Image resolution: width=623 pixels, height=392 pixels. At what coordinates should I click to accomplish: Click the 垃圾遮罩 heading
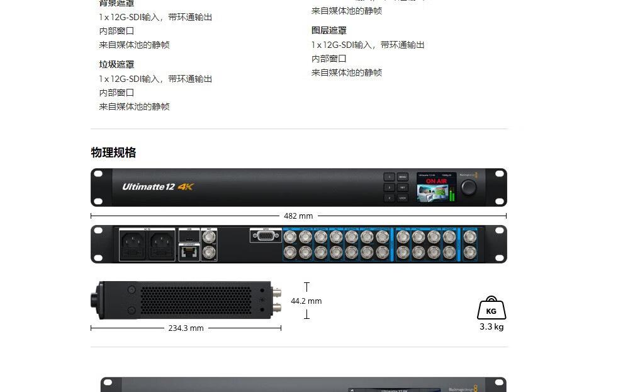116,64
